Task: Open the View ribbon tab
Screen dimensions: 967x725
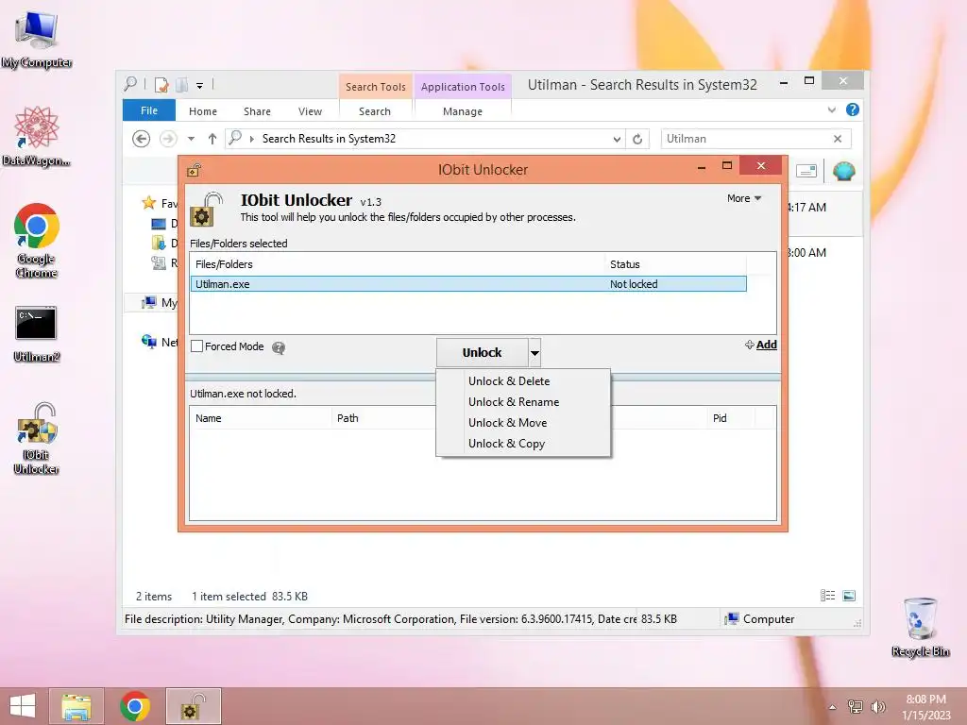Action: click(310, 111)
